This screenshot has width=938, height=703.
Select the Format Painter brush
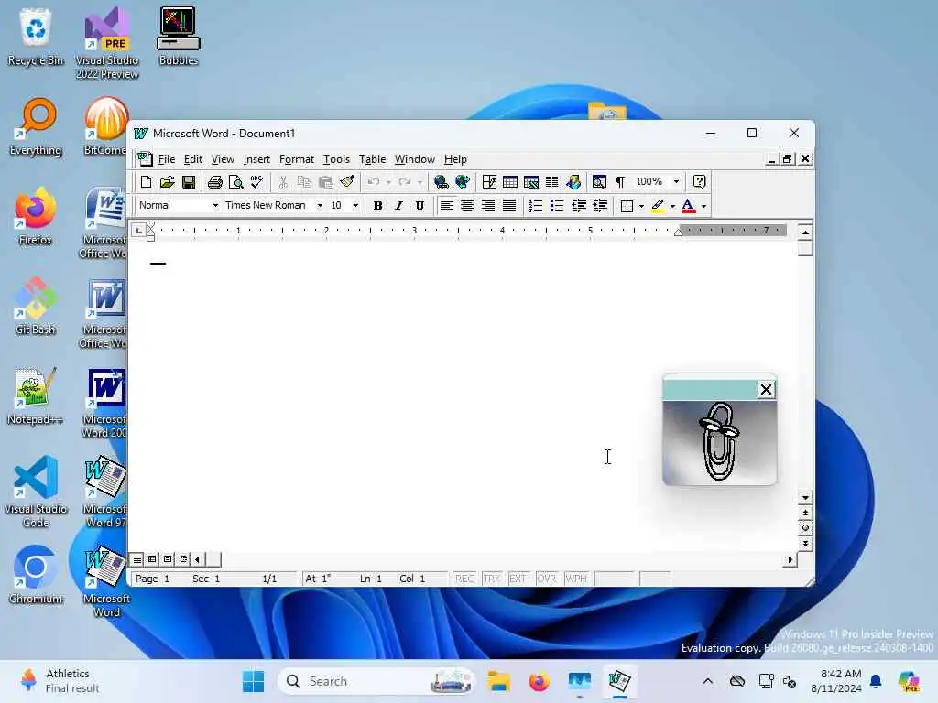point(347,182)
